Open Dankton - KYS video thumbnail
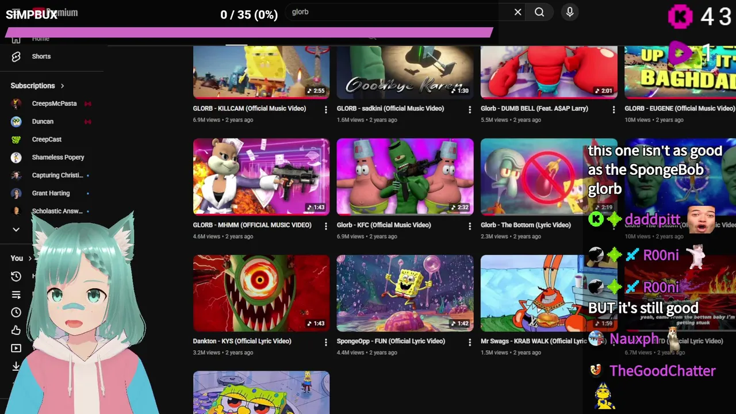 tap(261, 293)
